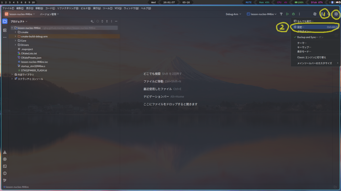
Task: Open the ツール menu
Action: pos(108,8)
